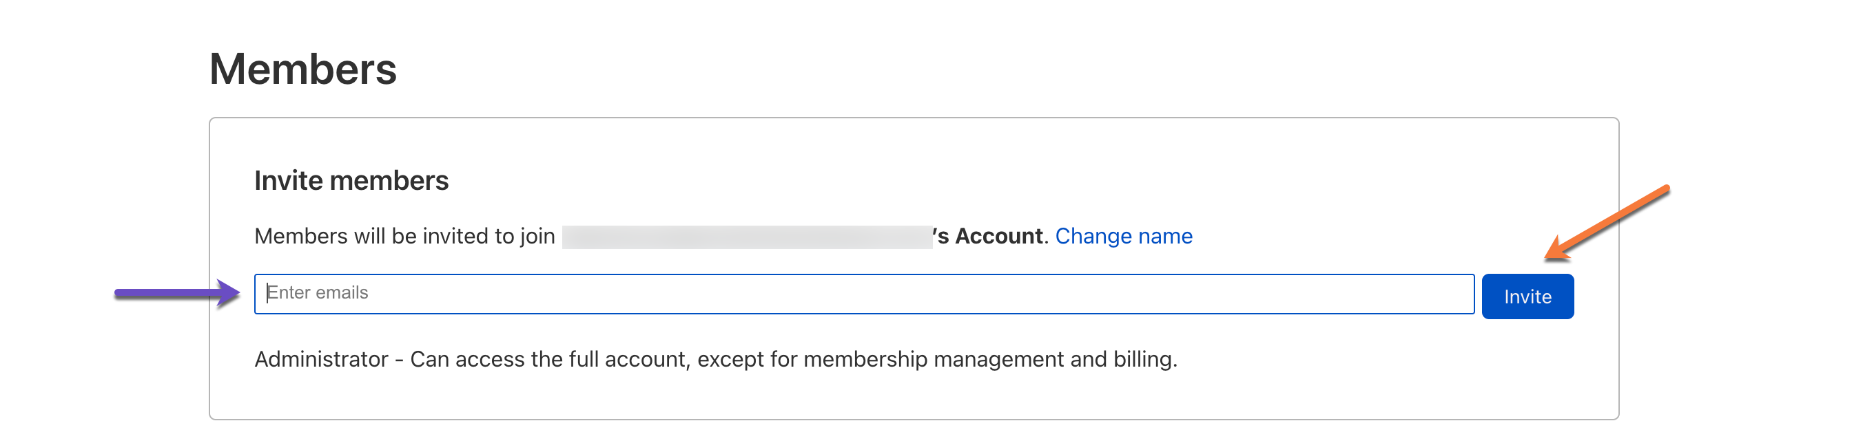
Task: Click the orange arrow pointing at Invite
Action: 1607,221
